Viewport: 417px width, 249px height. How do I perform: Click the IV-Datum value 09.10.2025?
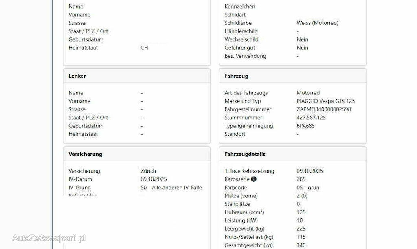coord(154,179)
